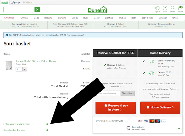Switch to the DORMA brand tab
The width and height of the screenshot is (185, 136).
27,2
